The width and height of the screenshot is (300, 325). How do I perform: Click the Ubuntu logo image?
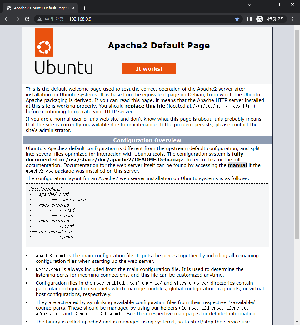coord(64,51)
